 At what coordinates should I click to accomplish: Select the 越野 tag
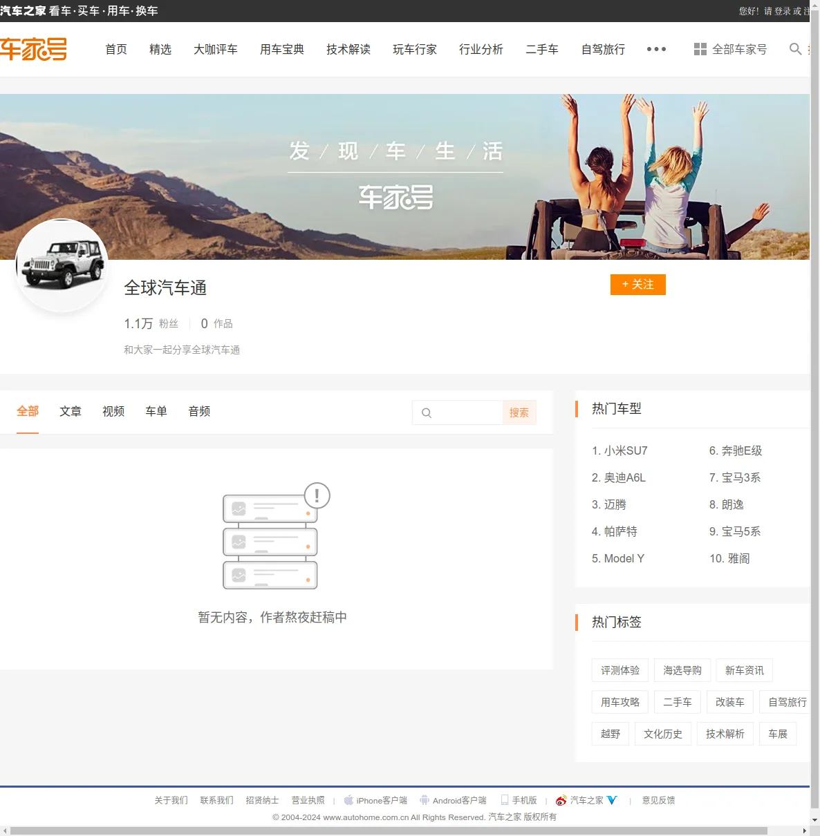(611, 734)
